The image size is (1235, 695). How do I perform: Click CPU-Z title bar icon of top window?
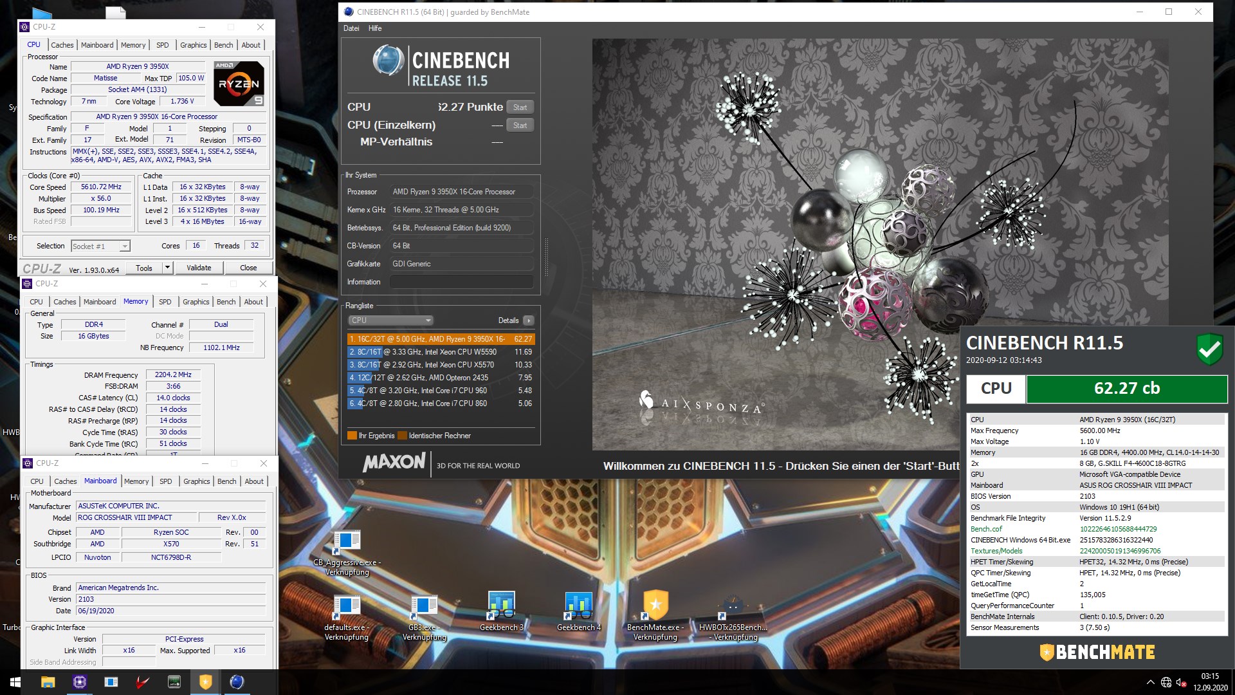pos(25,27)
